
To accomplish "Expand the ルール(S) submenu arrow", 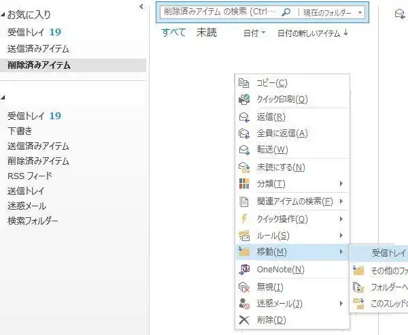I will [x=341, y=236].
